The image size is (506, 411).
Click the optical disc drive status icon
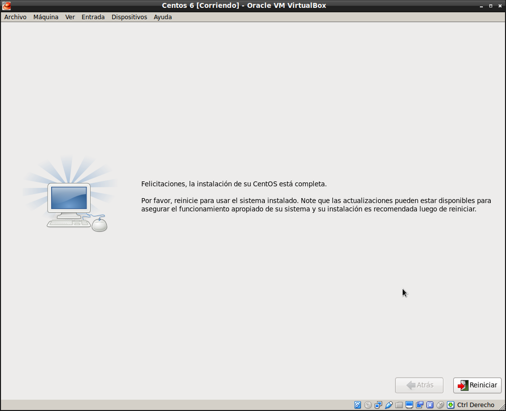(x=368, y=405)
